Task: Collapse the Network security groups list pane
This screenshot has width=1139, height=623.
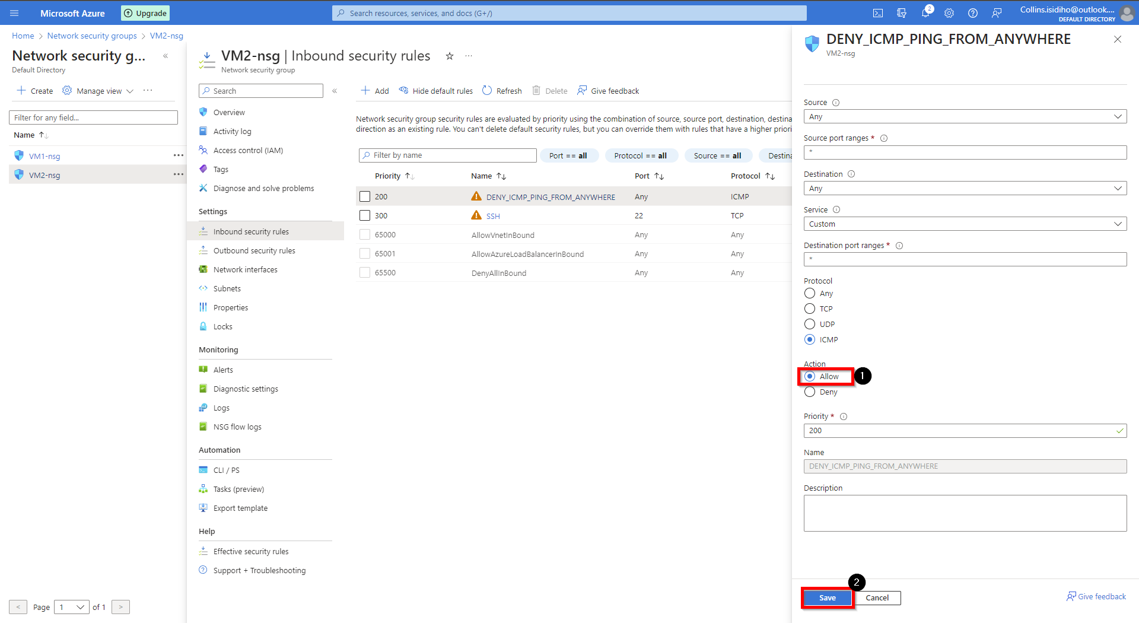Action: pos(166,56)
